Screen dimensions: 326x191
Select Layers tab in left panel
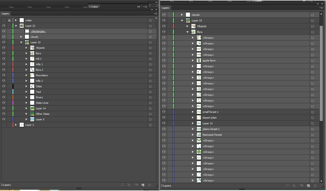[5, 14]
